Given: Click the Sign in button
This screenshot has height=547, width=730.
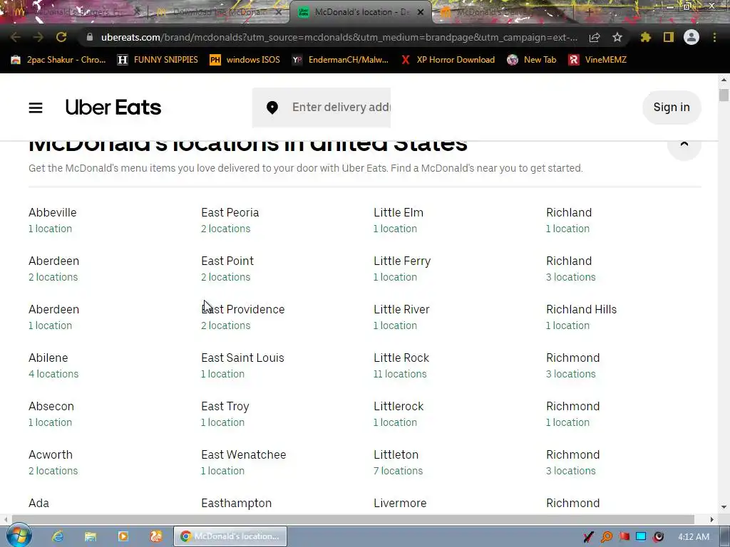Looking at the screenshot, I should [x=672, y=108].
